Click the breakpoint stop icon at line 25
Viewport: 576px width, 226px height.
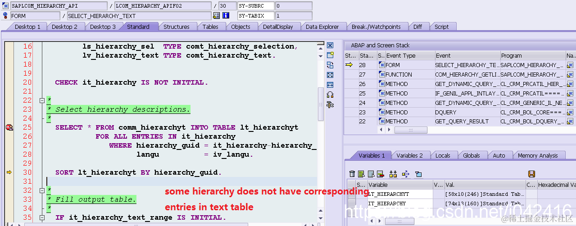pos(9,127)
